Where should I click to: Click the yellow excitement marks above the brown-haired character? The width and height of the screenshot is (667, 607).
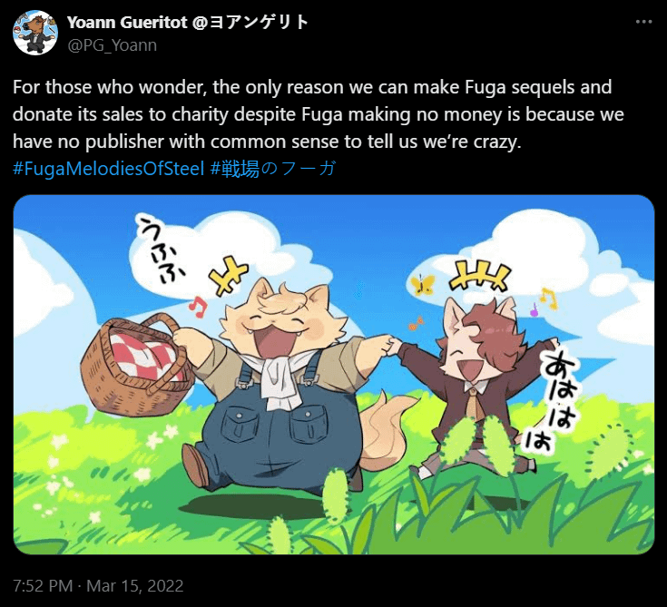(x=481, y=276)
